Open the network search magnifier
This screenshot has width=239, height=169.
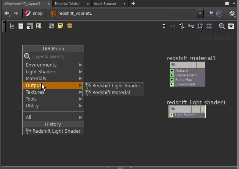pos(222,26)
